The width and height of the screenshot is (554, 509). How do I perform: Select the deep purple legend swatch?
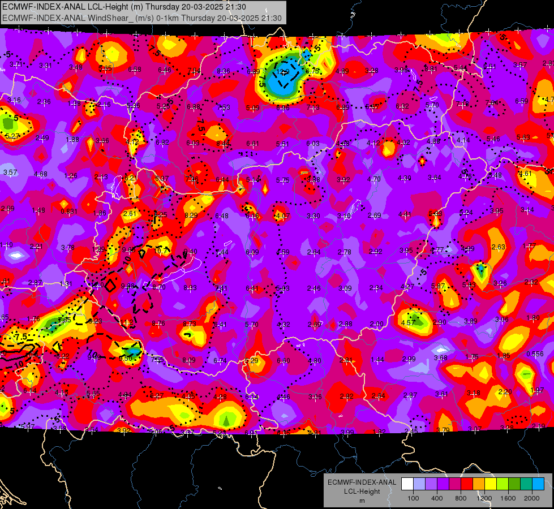click(443, 484)
